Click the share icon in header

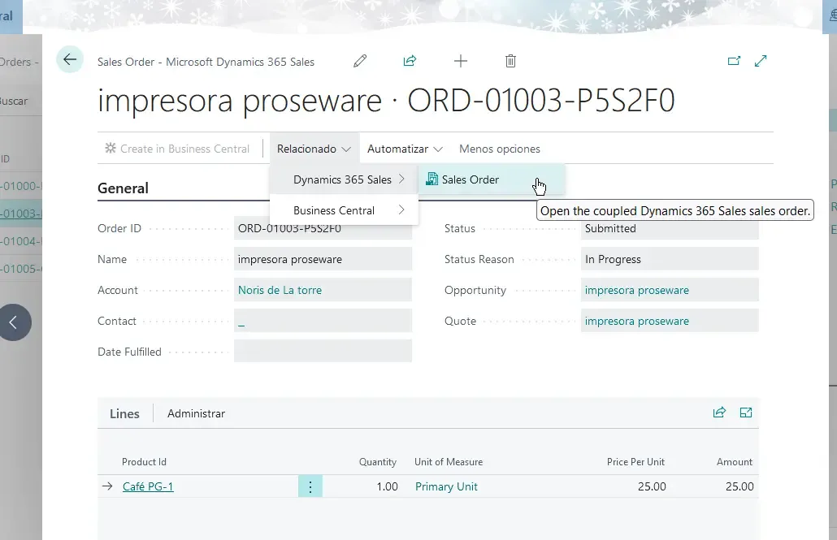[x=410, y=61]
